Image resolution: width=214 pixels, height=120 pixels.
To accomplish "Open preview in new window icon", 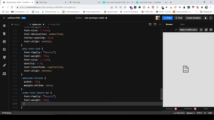I will tap(211, 30).
